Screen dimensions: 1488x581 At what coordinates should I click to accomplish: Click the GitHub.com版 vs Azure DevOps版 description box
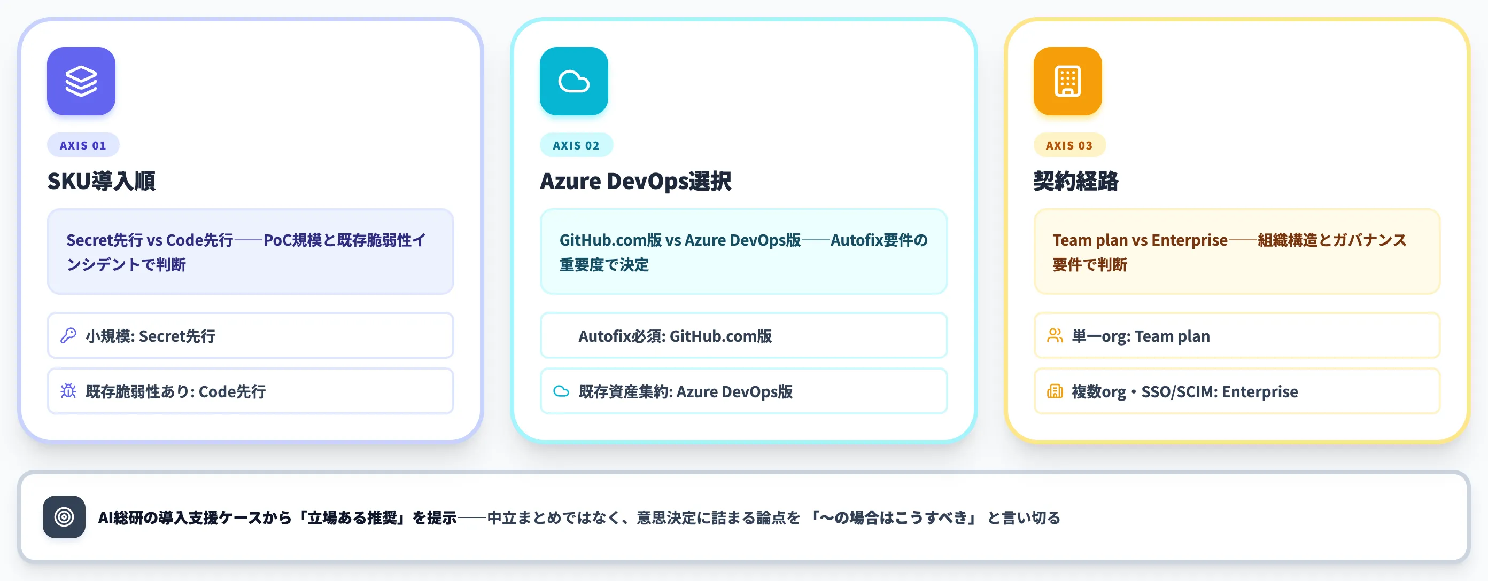point(743,252)
